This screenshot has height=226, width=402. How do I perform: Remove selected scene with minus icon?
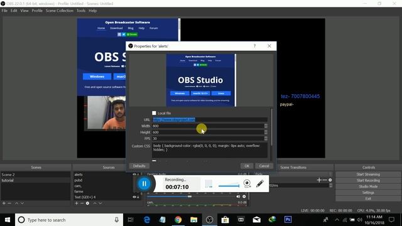coord(9,203)
